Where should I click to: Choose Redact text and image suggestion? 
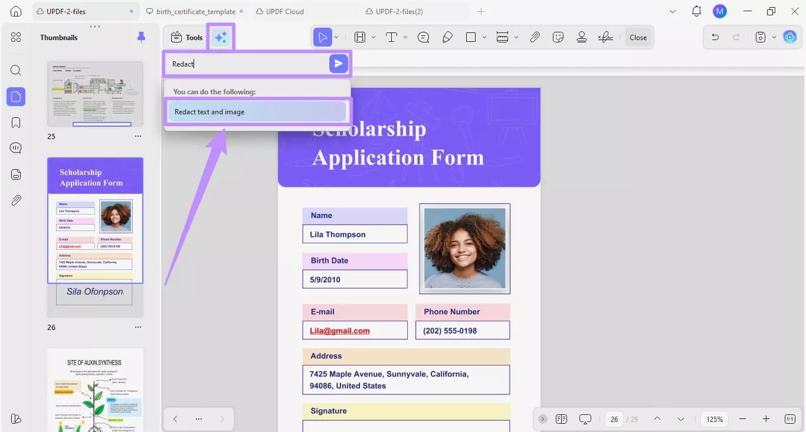[257, 112]
